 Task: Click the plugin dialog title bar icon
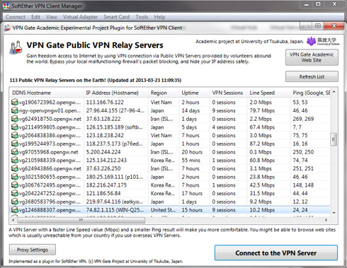tap(7, 28)
